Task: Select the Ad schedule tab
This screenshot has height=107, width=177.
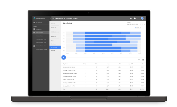Action: tap(55, 47)
